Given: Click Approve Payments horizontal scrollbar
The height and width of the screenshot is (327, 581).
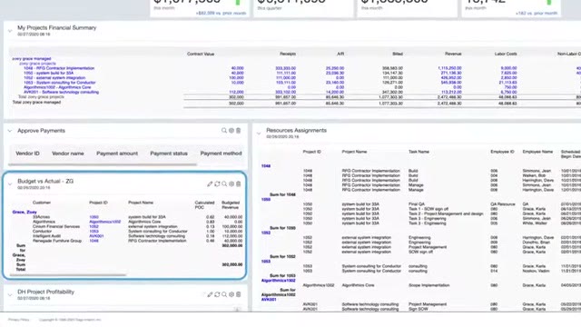Looking at the screenshot, I should tap(103, 164).
